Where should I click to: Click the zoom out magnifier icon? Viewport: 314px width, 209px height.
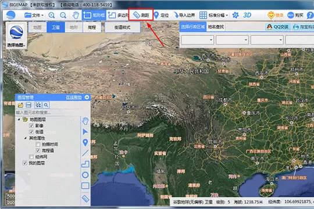click(63, 15)
